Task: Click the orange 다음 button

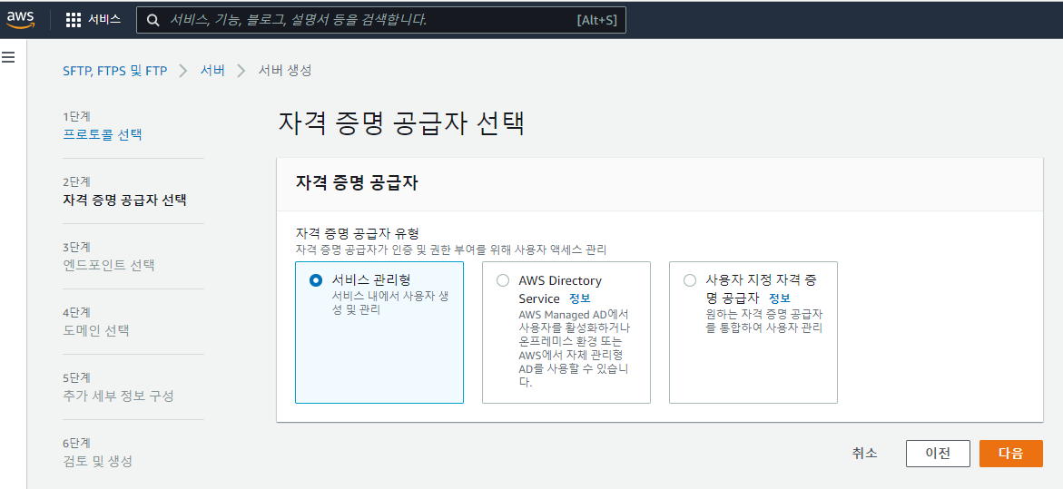Action: pyautogui.click(x=1010, y=454)
